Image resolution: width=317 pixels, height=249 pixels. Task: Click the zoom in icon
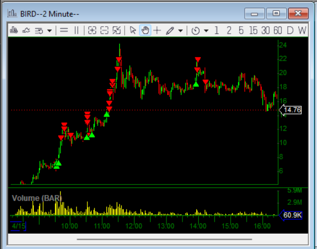(92, 30)
